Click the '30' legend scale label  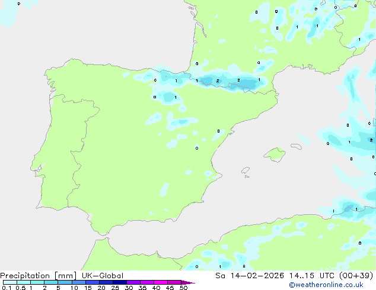tap(129, 288)
